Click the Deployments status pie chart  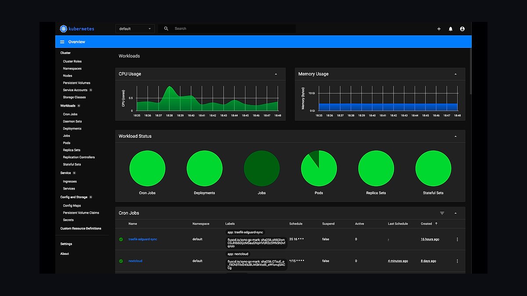coord(205,169)
